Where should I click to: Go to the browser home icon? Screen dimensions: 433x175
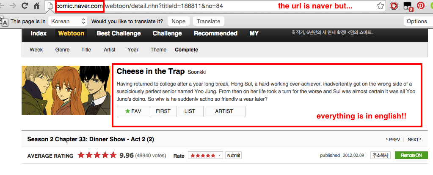(x=36, y=6)
